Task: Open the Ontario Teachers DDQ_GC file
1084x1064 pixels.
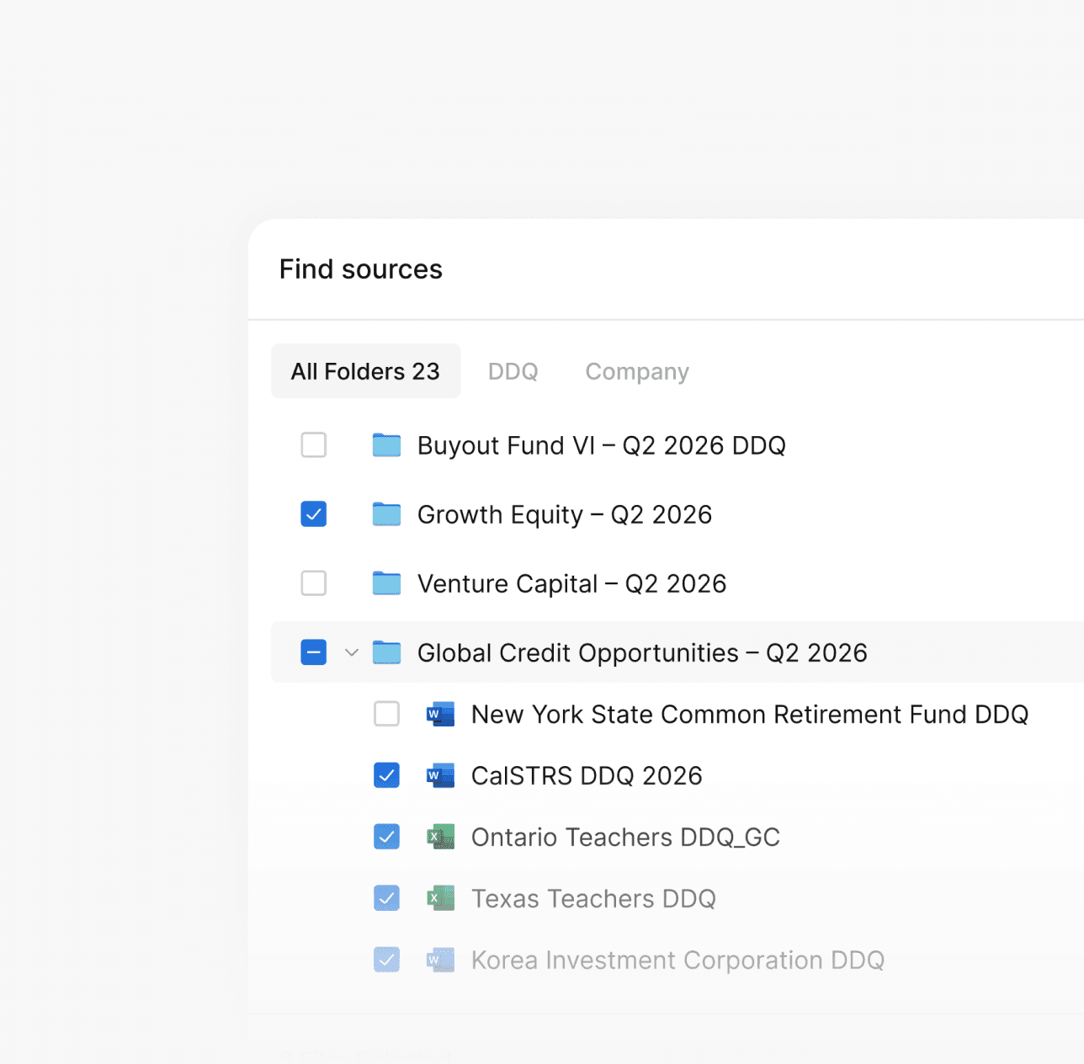Action: pos(625,837)
